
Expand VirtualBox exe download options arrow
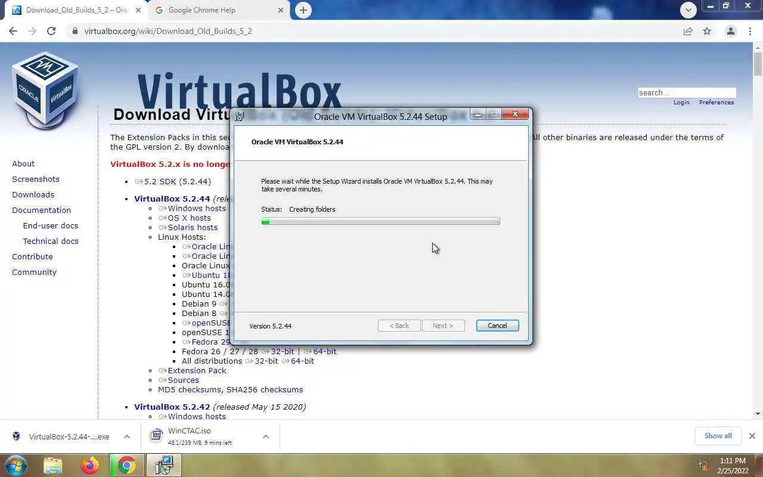(x=127, y=436)
